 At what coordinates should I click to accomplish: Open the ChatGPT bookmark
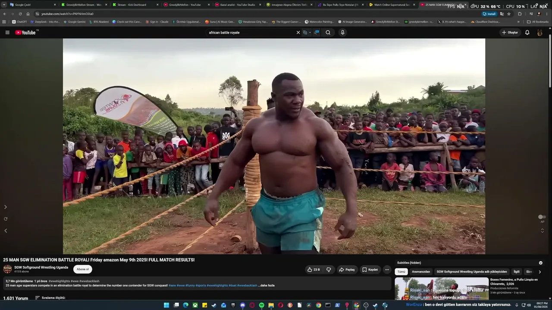click(x=19, y=22)
